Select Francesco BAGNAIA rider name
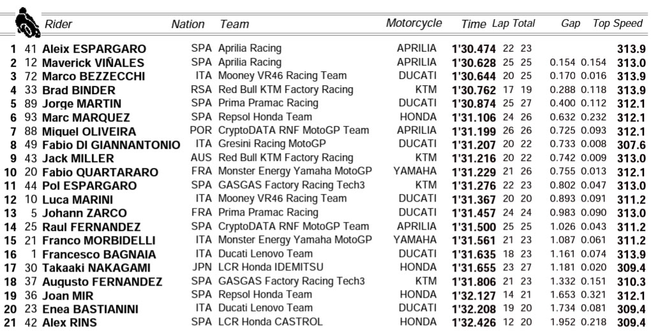 [99, 254]
